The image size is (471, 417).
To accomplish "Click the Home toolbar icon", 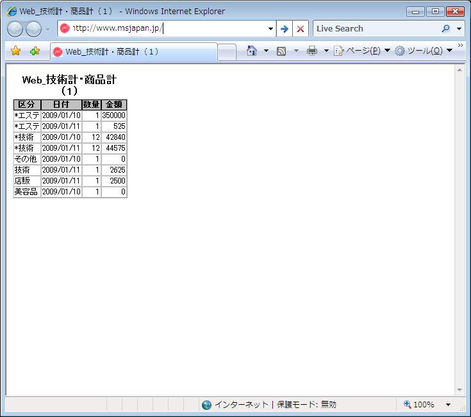I will click(252, 51).
